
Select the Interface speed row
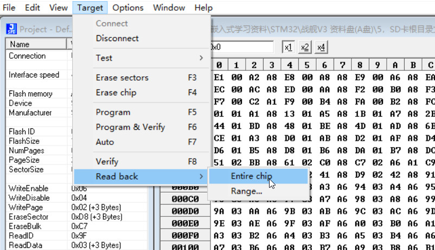(x=34, y=75)
